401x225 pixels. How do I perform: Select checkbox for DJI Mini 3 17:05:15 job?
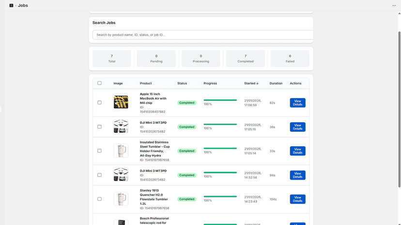99,127
